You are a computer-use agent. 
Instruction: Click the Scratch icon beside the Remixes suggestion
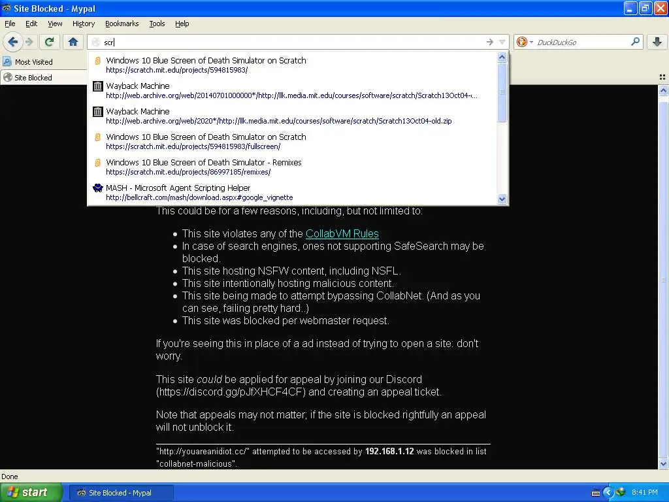(98, 163)
